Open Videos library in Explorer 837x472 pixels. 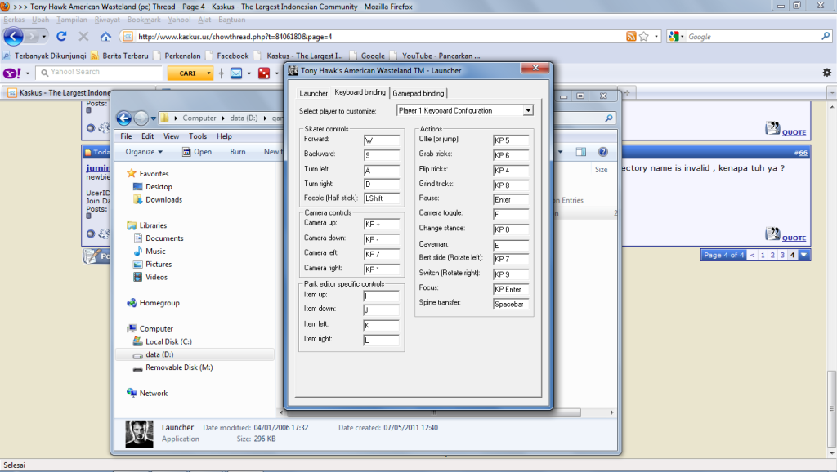pyautogui.click(x=156, y=277)
